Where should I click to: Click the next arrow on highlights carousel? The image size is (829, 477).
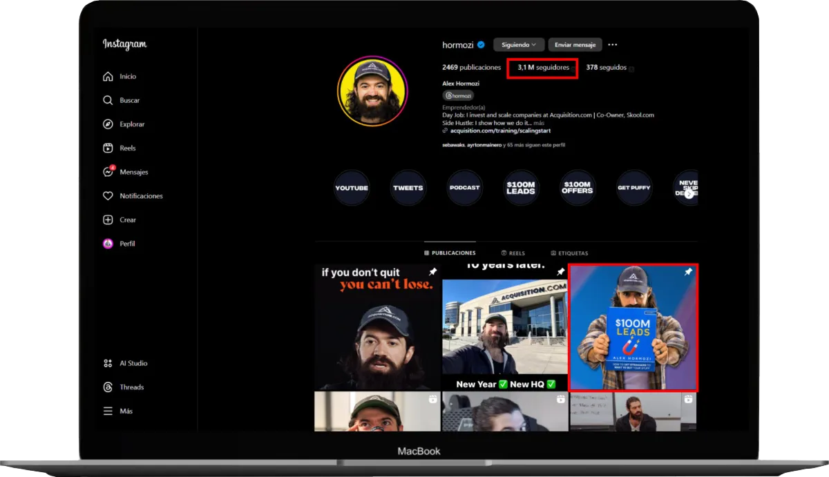689,194
